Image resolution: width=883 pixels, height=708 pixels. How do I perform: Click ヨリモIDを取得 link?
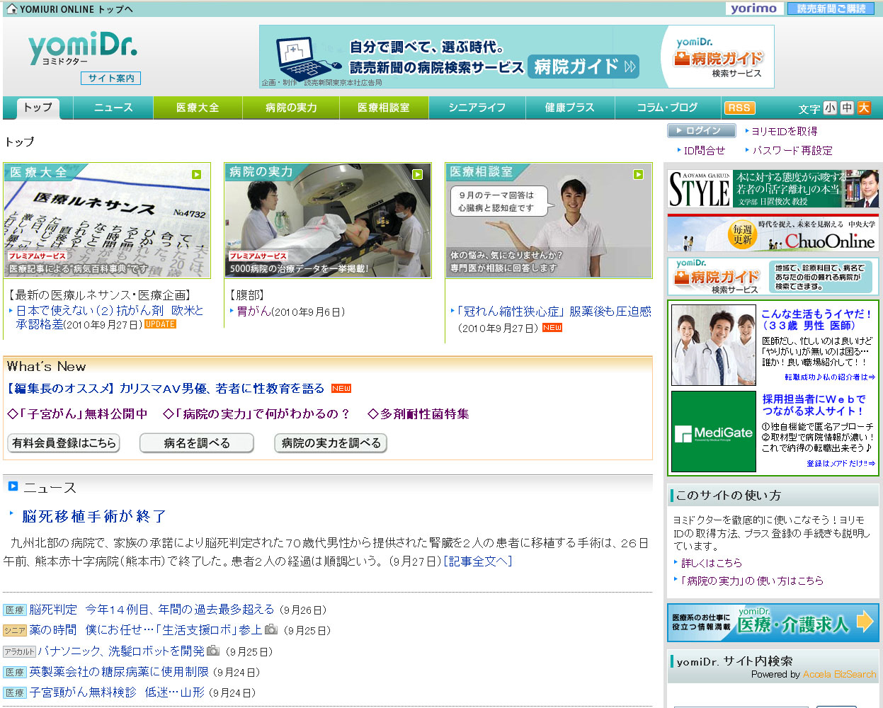click(x=785, y=131)
